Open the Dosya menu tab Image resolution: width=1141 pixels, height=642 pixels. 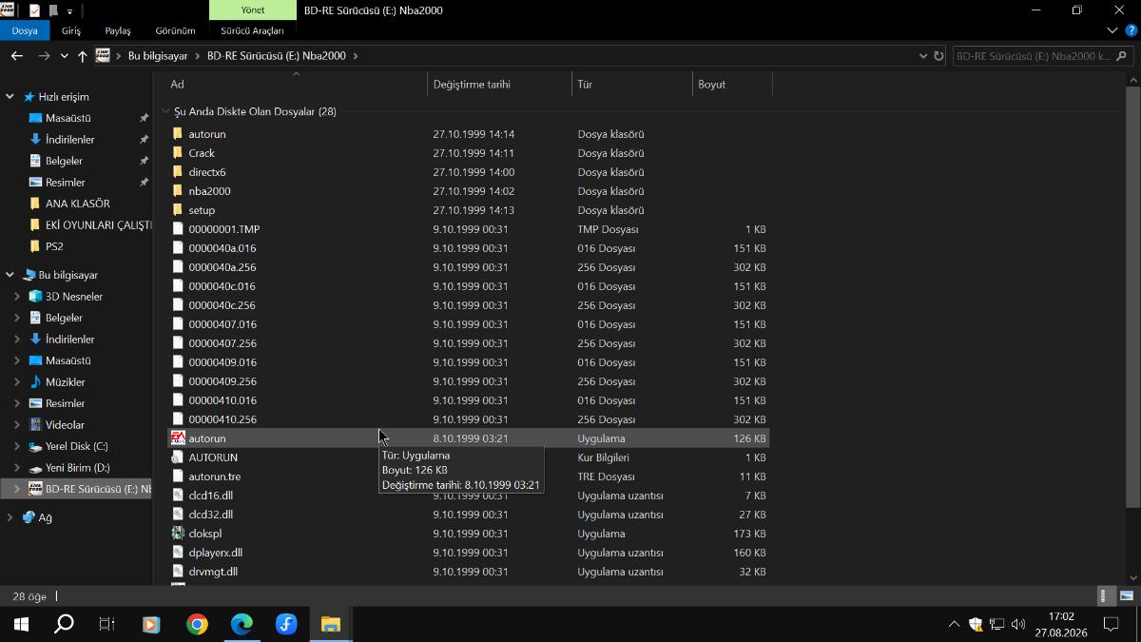click(25, 30)
